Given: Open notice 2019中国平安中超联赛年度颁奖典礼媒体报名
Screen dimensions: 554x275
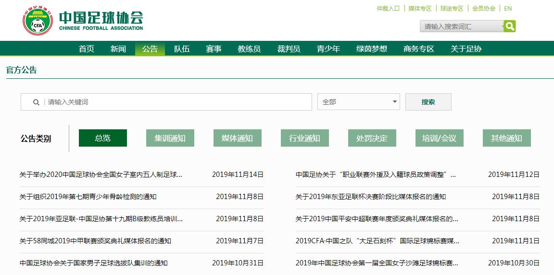Looking at the screenshot, I should click(x=377, y=219).
